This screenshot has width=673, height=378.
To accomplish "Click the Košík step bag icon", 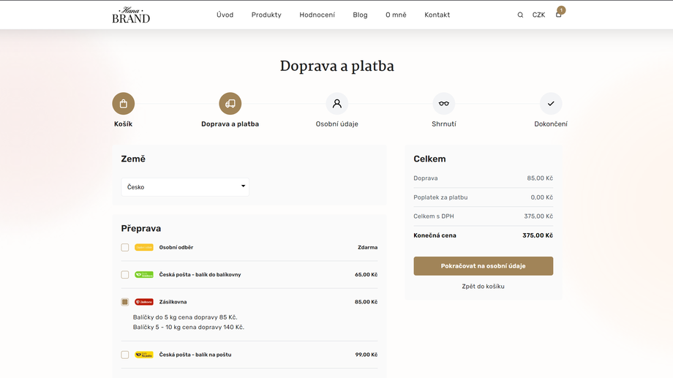I will click(123, 104).
